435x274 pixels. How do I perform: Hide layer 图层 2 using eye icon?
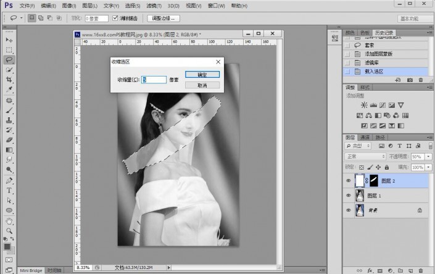349,181
